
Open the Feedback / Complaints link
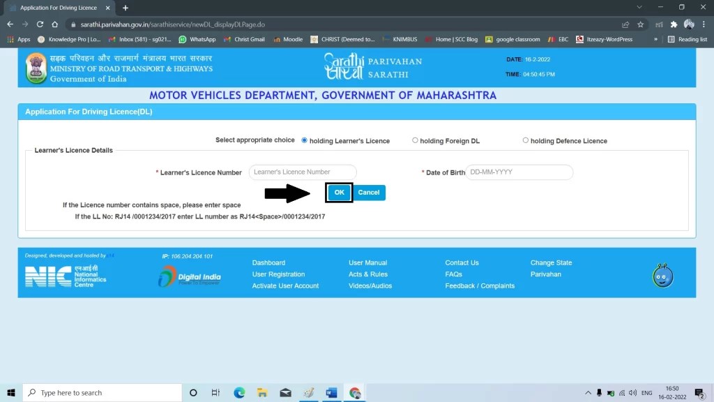pos(480,285)
